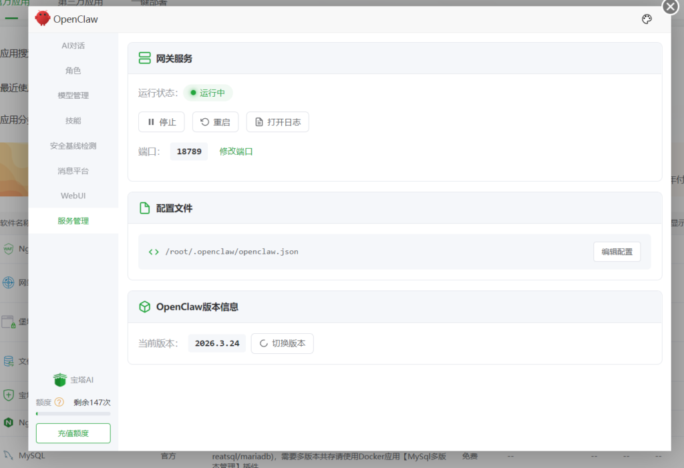The height and width of the screenshot is (468, 684).
Task: Click the quota progress bar under 剩余147次
Action: 73,413
